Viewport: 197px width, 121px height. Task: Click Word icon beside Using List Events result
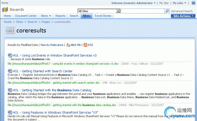click(10, 55)
